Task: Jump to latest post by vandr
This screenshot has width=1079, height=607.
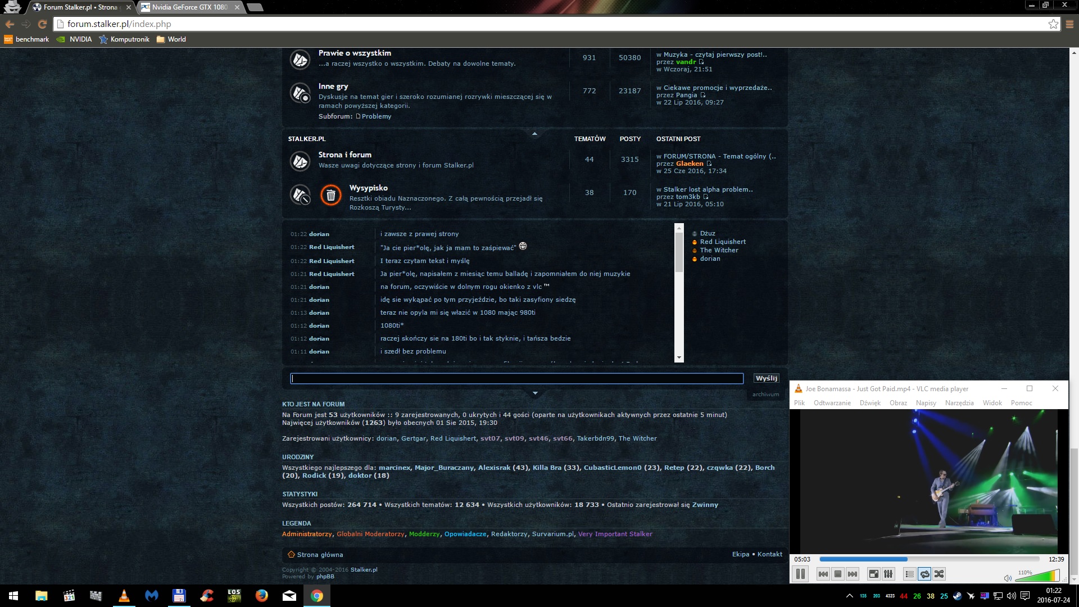Action: (x=701, y=62)
